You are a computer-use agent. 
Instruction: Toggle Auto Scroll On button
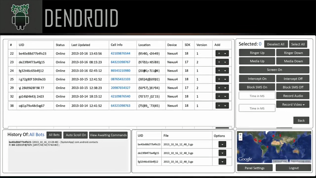tap(76, 135)
